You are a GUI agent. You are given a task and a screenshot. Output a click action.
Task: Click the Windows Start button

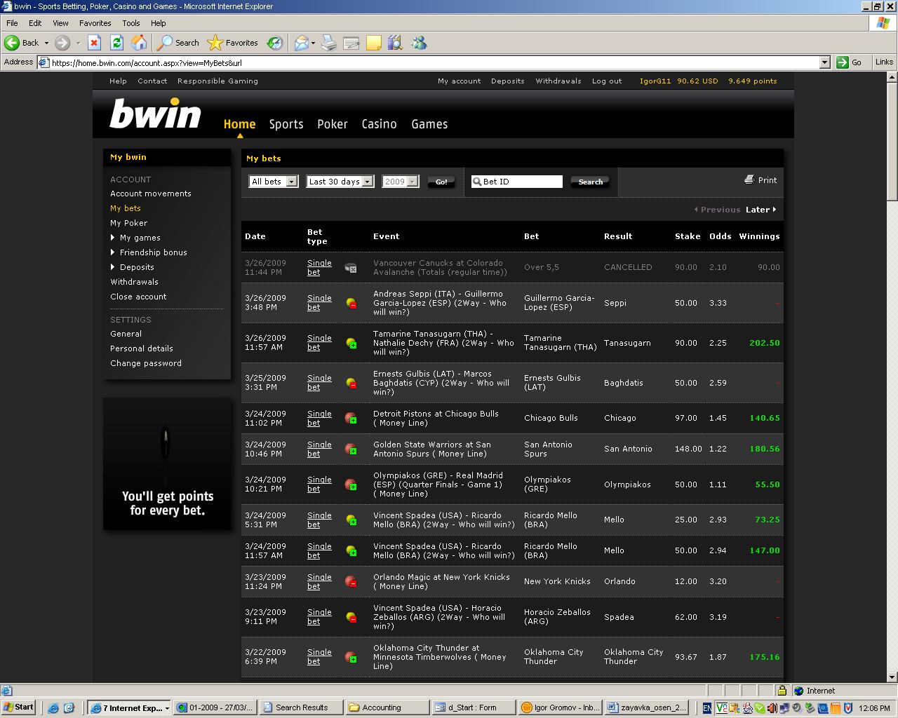point(19,707)
